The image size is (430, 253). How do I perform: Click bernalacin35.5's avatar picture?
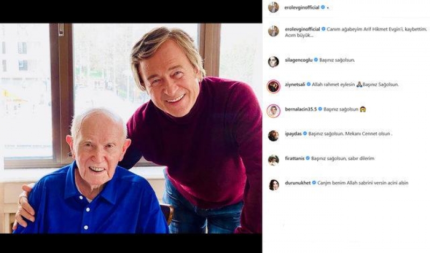click(x=273, y=111)
